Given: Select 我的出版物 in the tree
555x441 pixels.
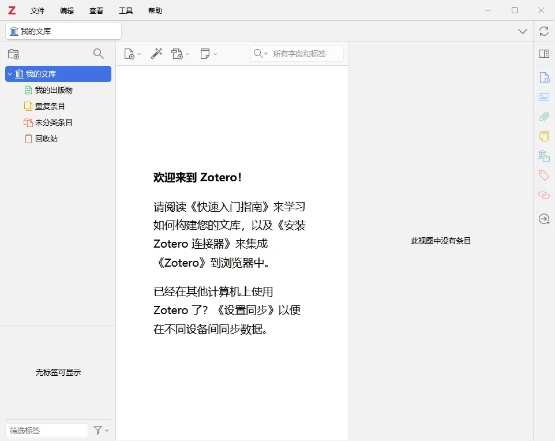Looking at the screenshot, I should (54, 90).
